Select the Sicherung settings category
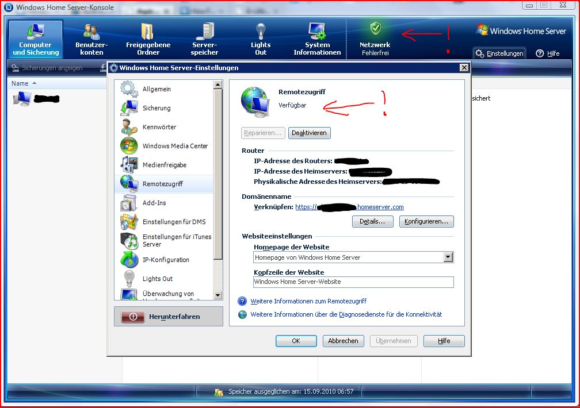Image resolution: width=580 pixels, height=408 pixels. pyautogui.click(x=164, y=108)
